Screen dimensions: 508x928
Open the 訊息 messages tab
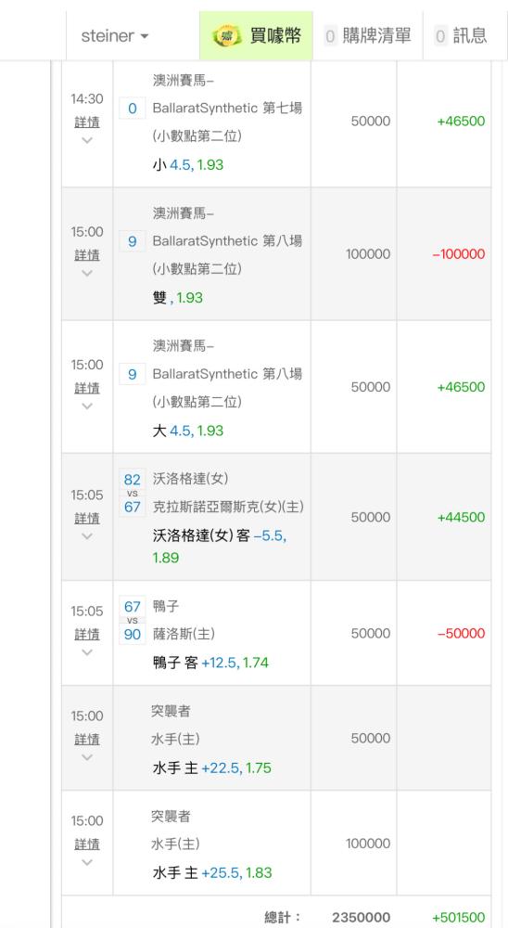tap(464, 36)
